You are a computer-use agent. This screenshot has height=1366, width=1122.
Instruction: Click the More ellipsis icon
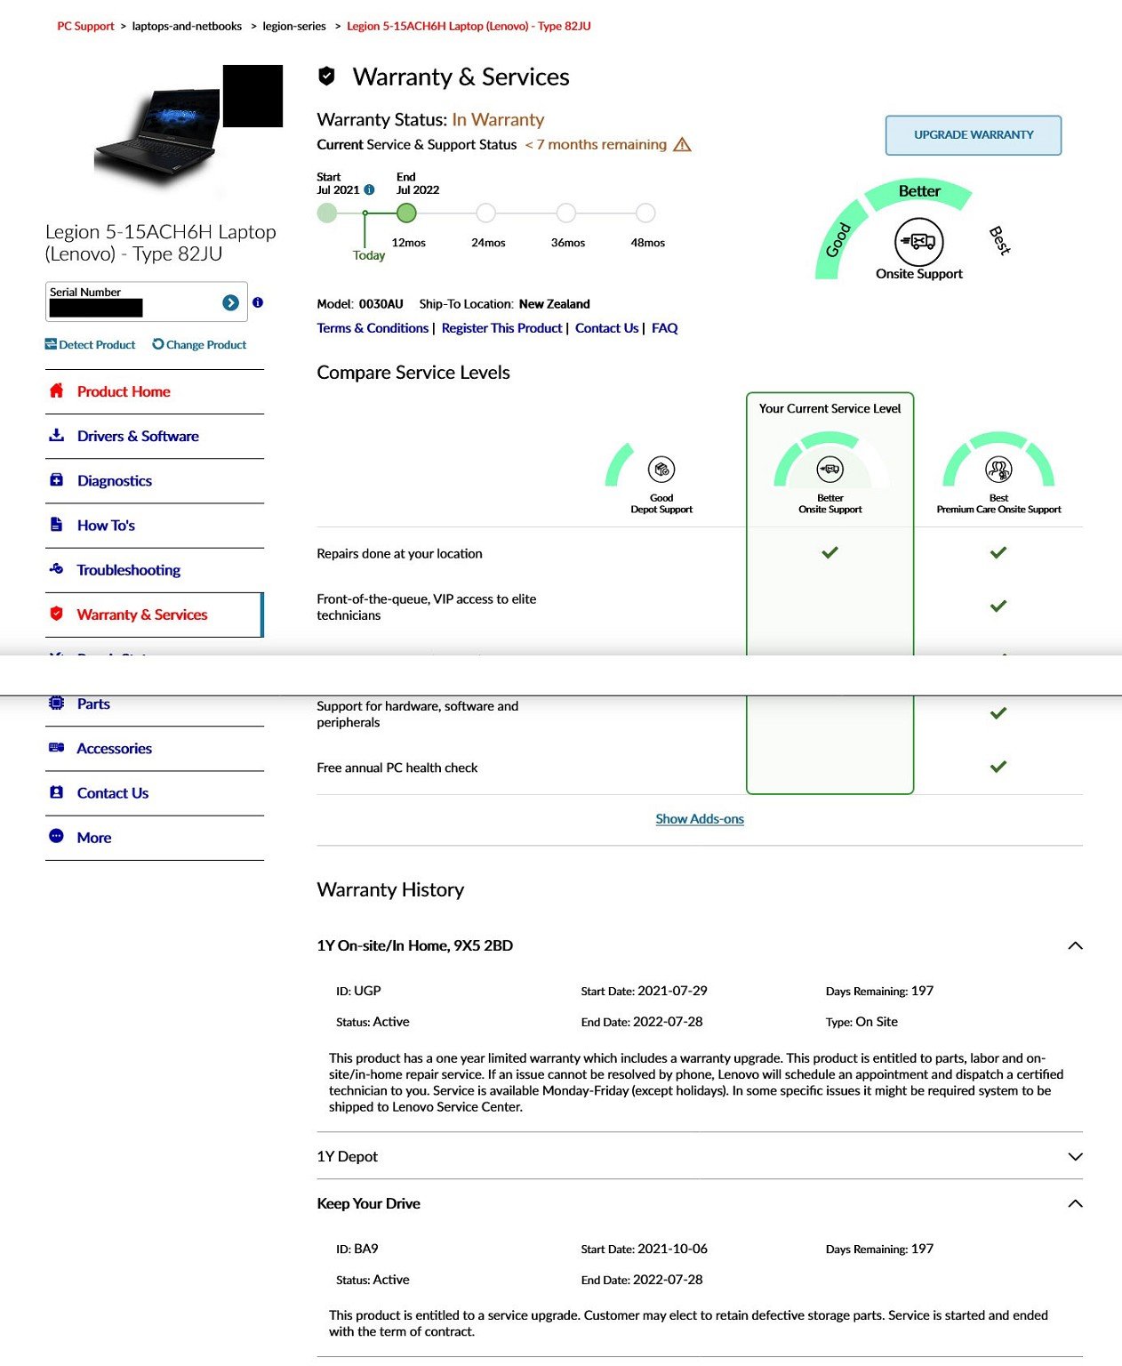pyautogui.click(x=56, y=836)
